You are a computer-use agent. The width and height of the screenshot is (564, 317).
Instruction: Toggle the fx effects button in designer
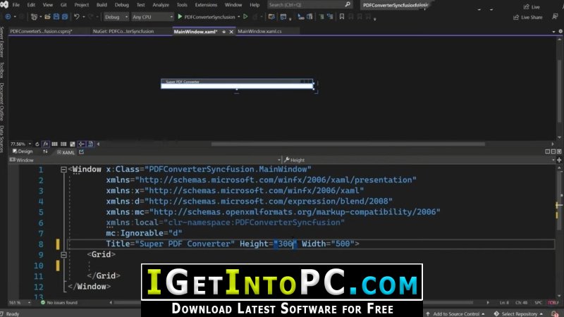(46, 144)
